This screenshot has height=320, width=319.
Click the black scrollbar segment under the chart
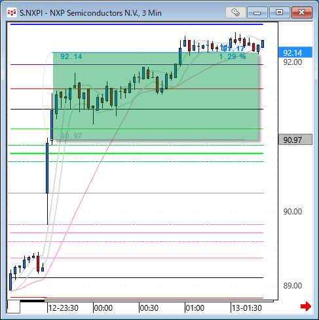(x=32, y=301)
